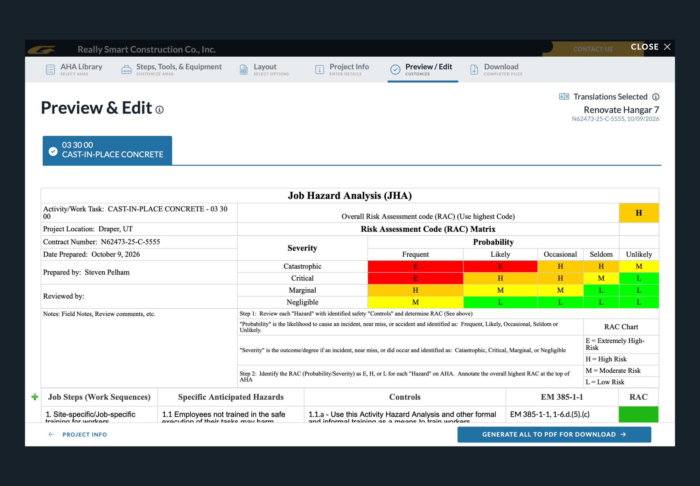Click the AHA Library list icon
The width and height of the screenshot is (700, 486).
pyautogui.click(x=50, y=70)
